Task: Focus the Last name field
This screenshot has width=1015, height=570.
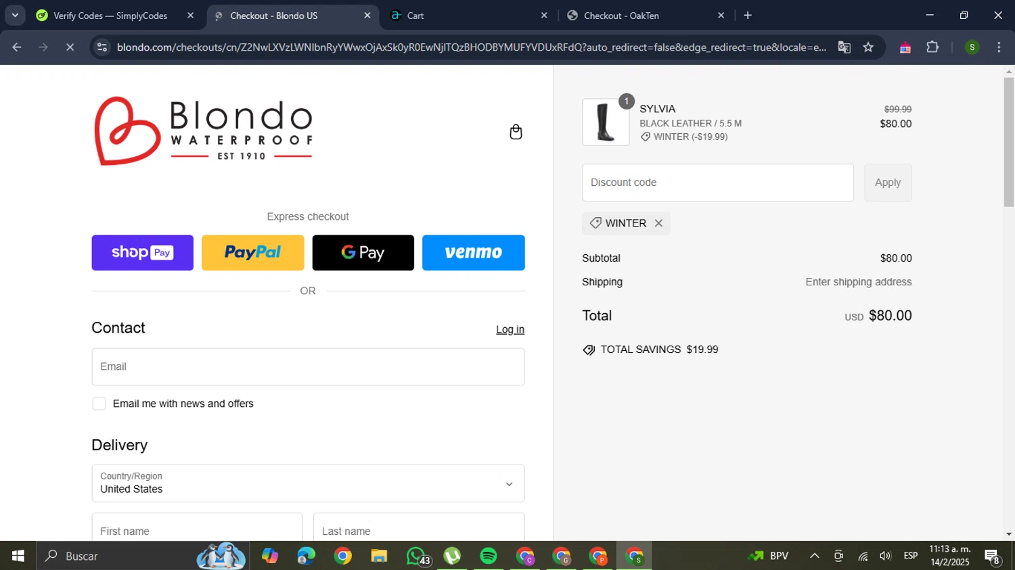Action: pyautogui.click(x=419, y=527)
